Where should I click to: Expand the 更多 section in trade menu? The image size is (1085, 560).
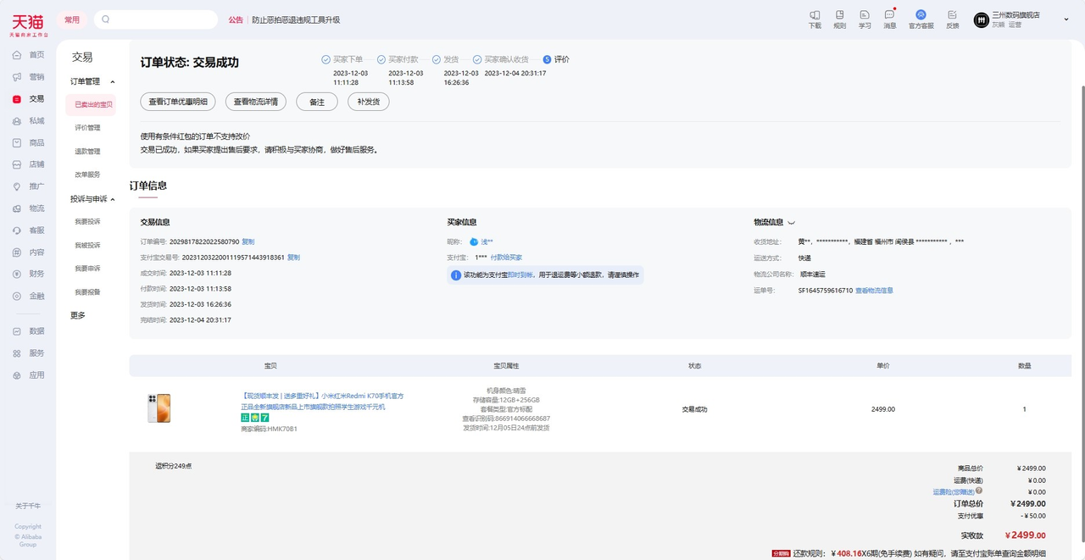78,315
